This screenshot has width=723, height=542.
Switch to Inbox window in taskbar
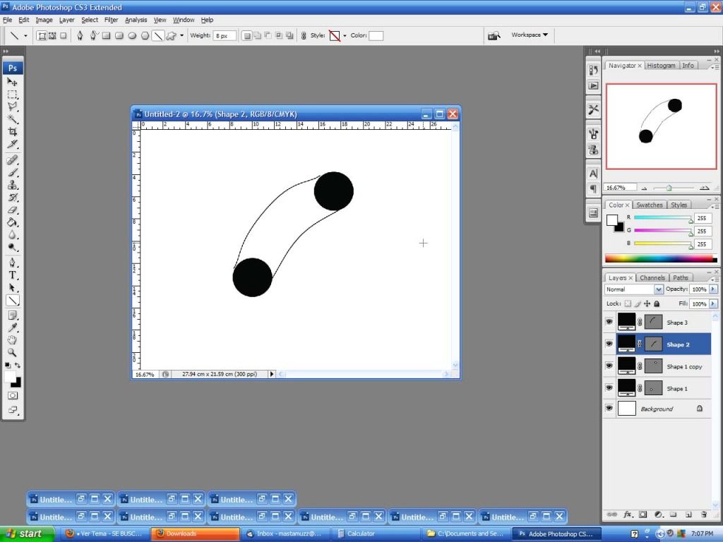click(285, 534)
